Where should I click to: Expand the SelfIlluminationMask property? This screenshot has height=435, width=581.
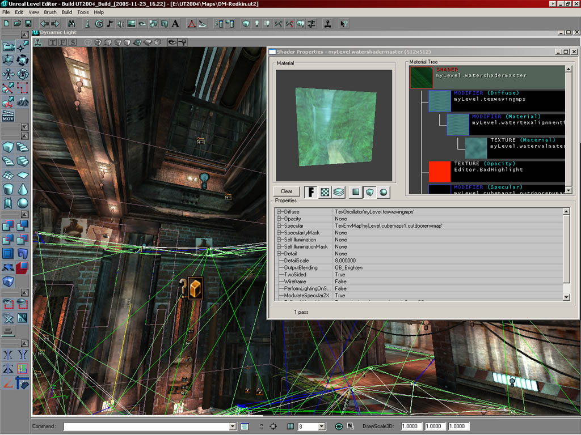point(279,247)
